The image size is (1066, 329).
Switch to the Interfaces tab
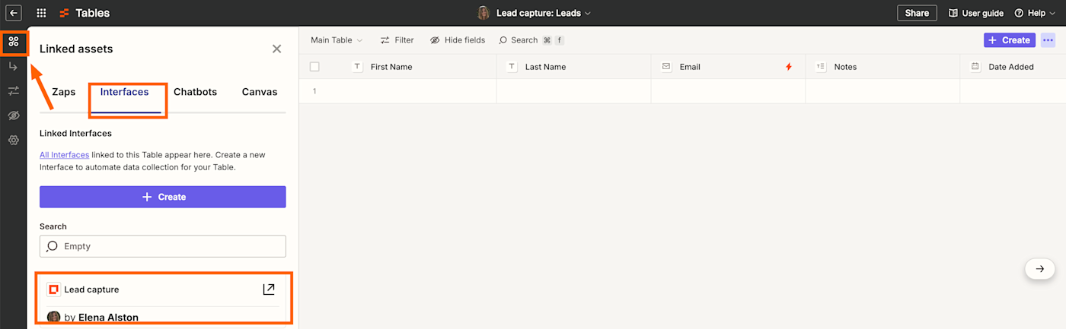tap(125, 92)
